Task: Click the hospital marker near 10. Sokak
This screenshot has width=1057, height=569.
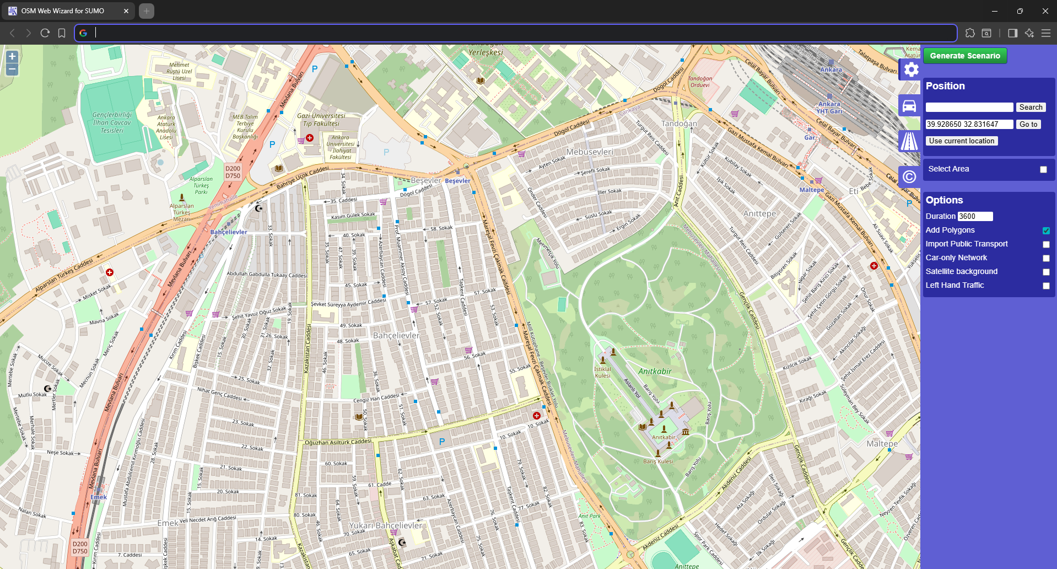Action: pos(536,416)
